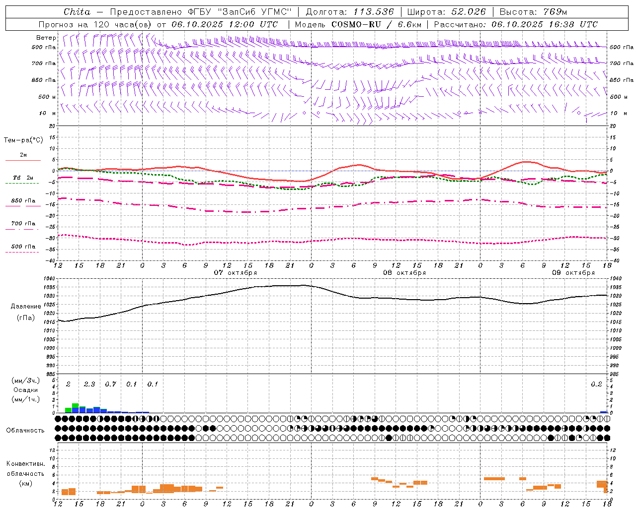The image size is (636, 508).
Task: Click the "07 октября" date label
Action: [236, 273]
